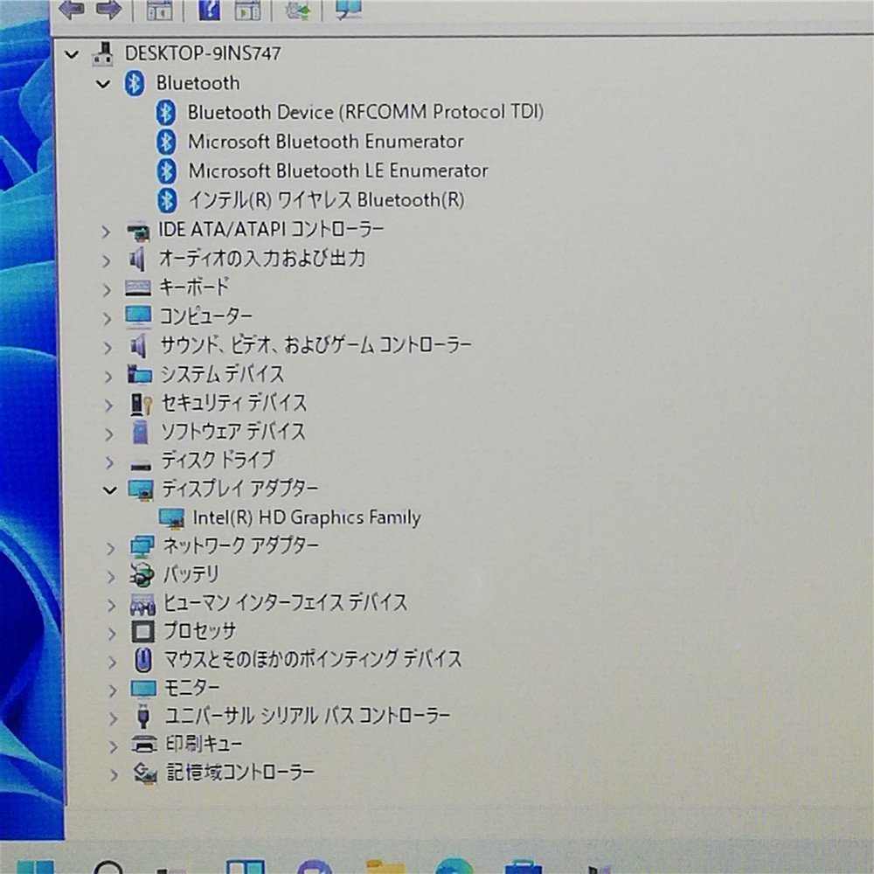Click the update driver gear icon
The height and width of the screenshot is (874, 874).
[297, 10]
